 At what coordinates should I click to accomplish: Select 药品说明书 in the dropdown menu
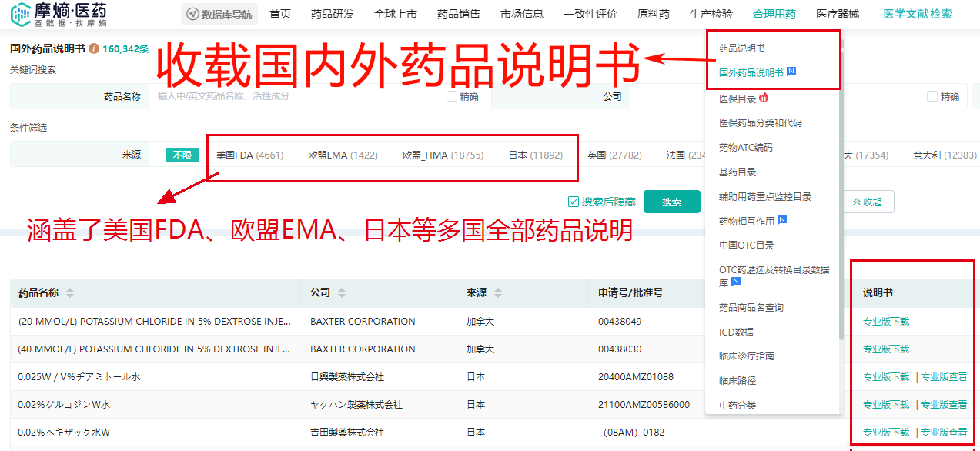point(741,48)
